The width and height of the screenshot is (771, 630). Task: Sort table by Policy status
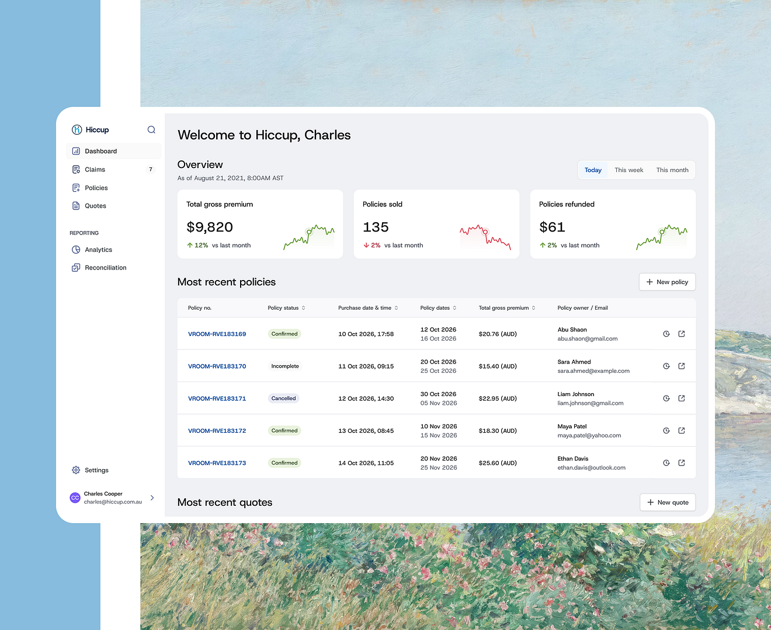click(x=286, y=307)
